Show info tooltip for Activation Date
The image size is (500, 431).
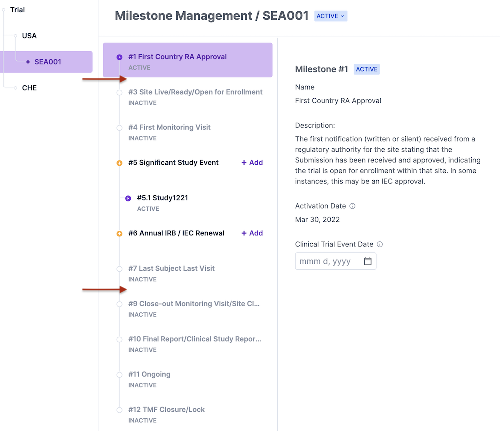click(x=352, y=206)
